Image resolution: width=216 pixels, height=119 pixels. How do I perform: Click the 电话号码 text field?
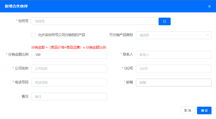(69, 83)
